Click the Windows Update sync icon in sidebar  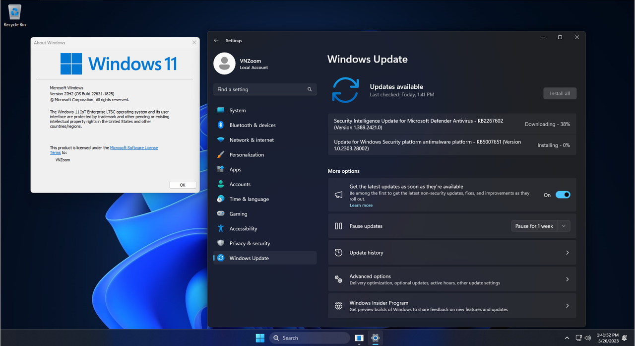221,258
